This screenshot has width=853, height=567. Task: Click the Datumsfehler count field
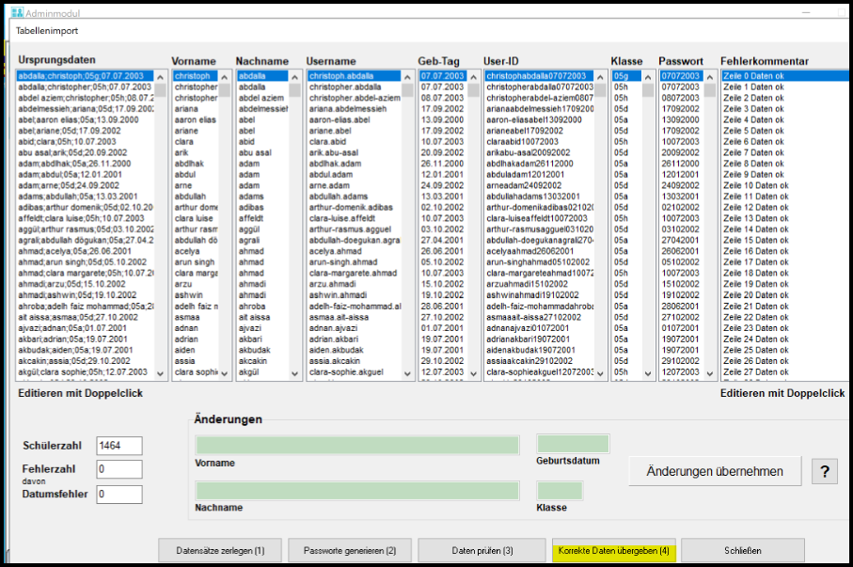pyautogui.click(x=118, y=494)
